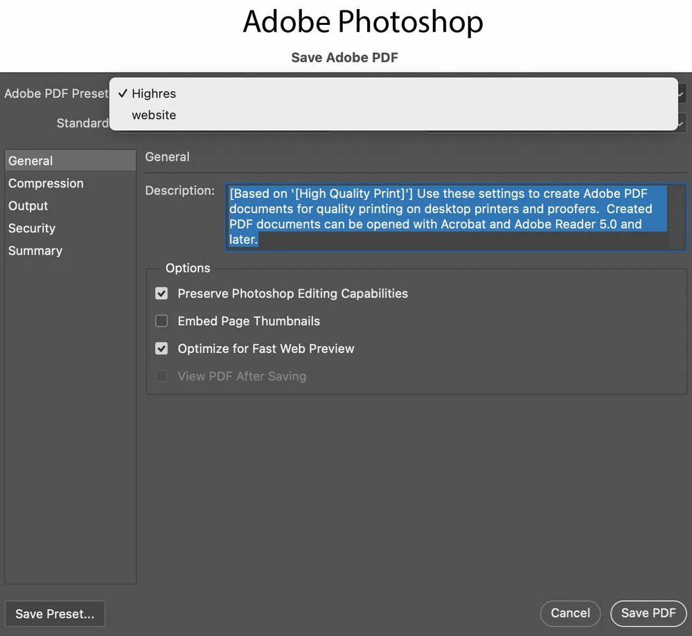The image size is (692, 636).
Task: Click the Save PDF button
Action: [648, 613]
